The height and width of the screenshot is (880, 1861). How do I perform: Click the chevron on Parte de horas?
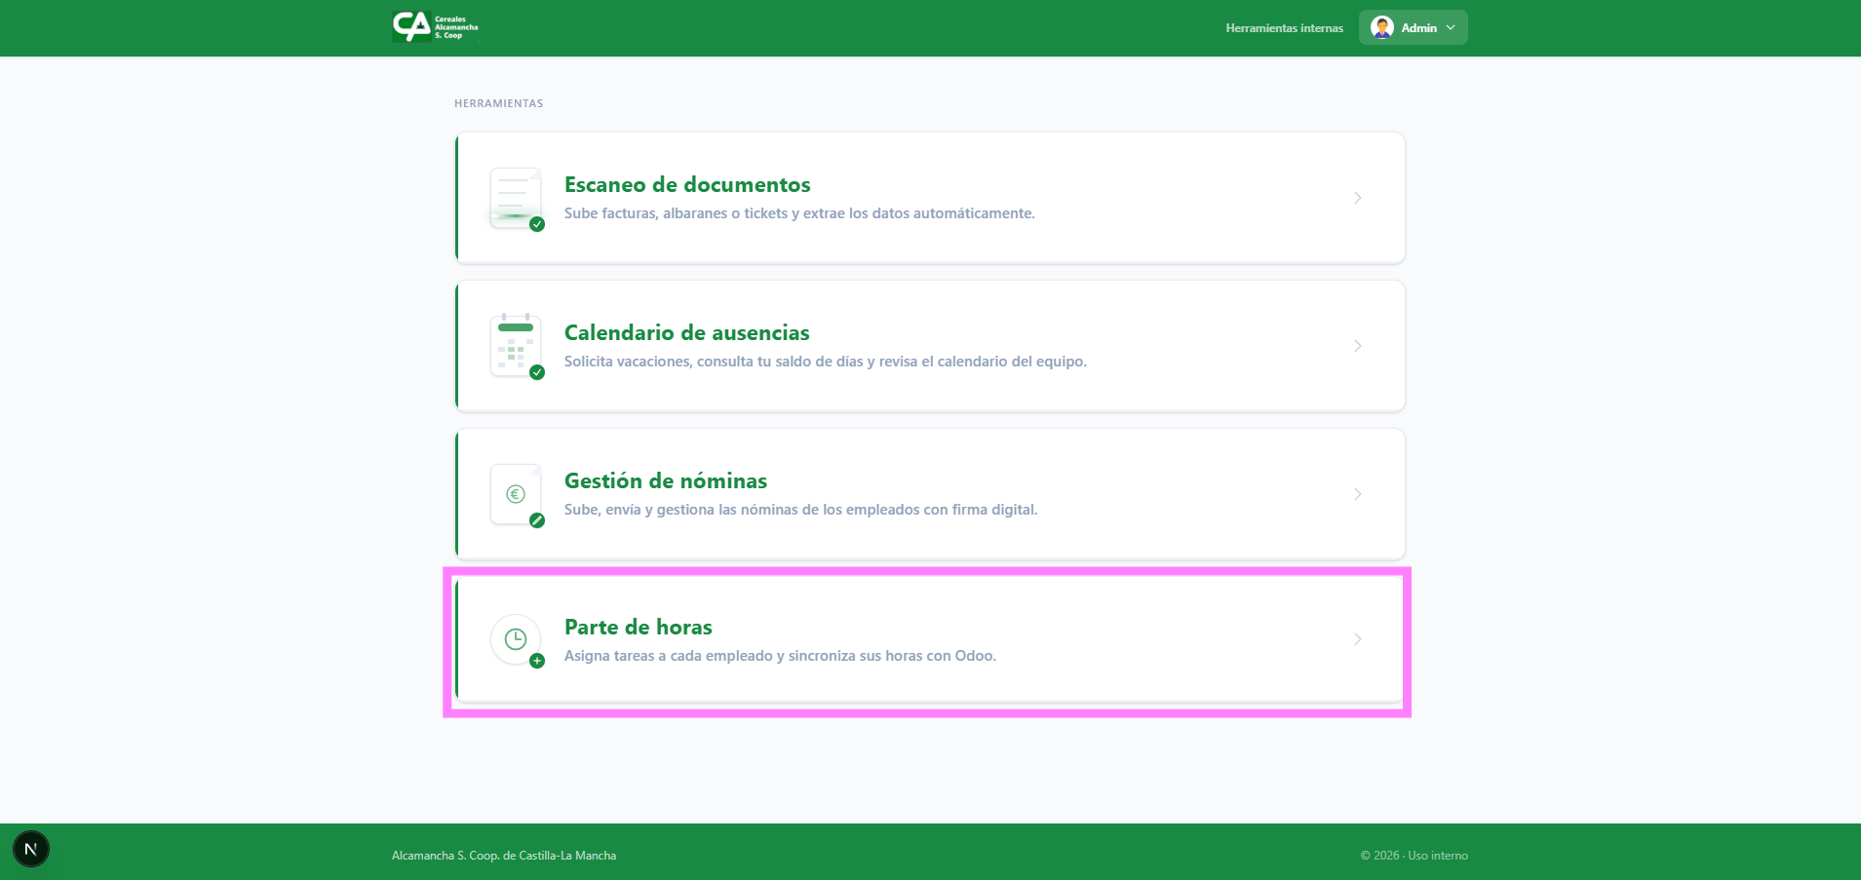1357,639
